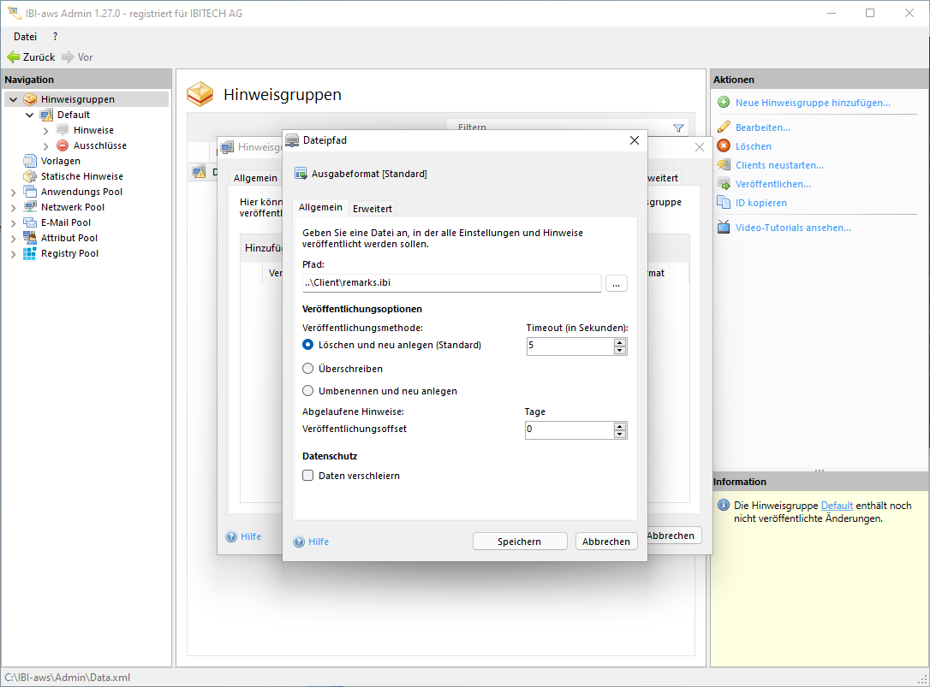The height and width of the screenshot is (687, 930).
Task: Click the Registry Pool icon
Action: (x=30, y=253)
